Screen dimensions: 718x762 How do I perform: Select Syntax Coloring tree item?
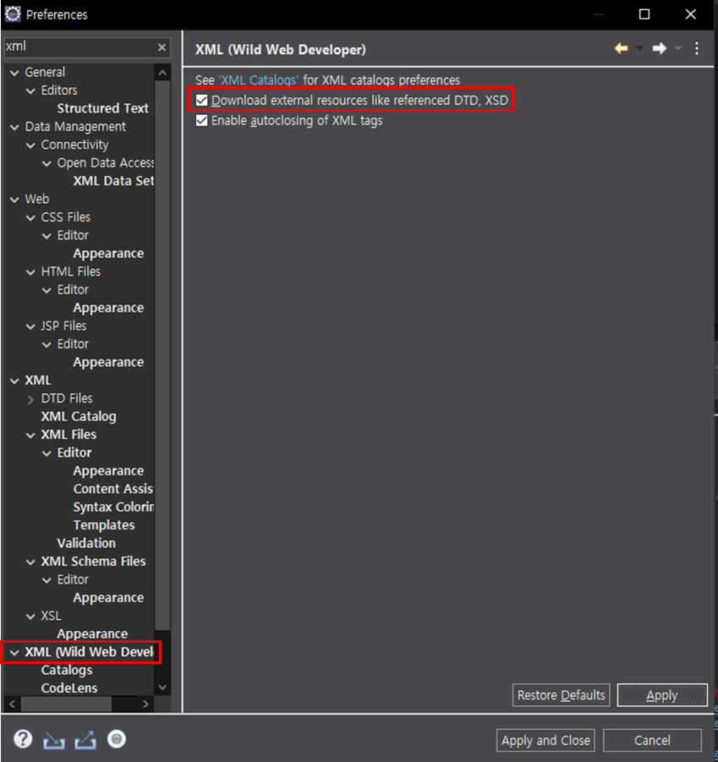113,507
